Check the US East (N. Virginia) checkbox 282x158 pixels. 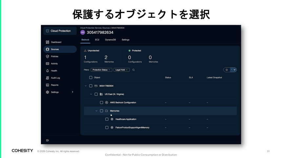click(96, 94)
